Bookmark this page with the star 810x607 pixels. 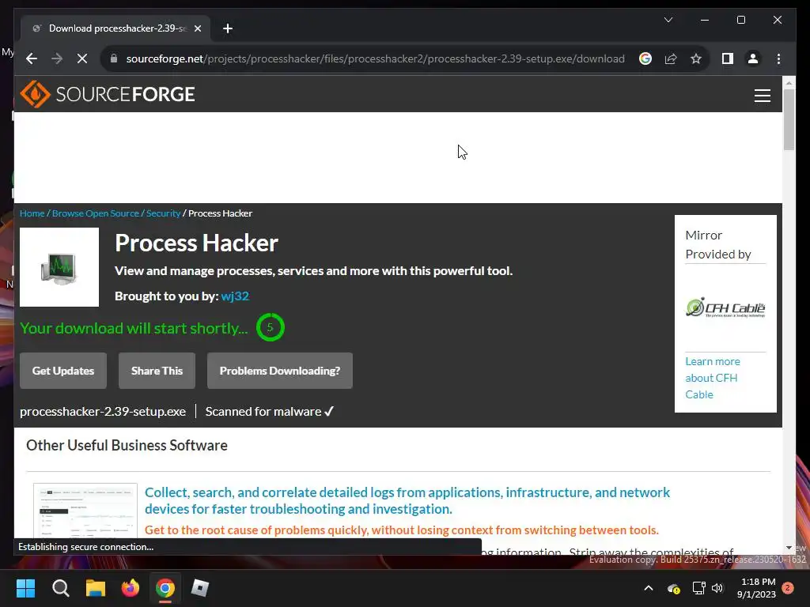click(x=696, y=58)
